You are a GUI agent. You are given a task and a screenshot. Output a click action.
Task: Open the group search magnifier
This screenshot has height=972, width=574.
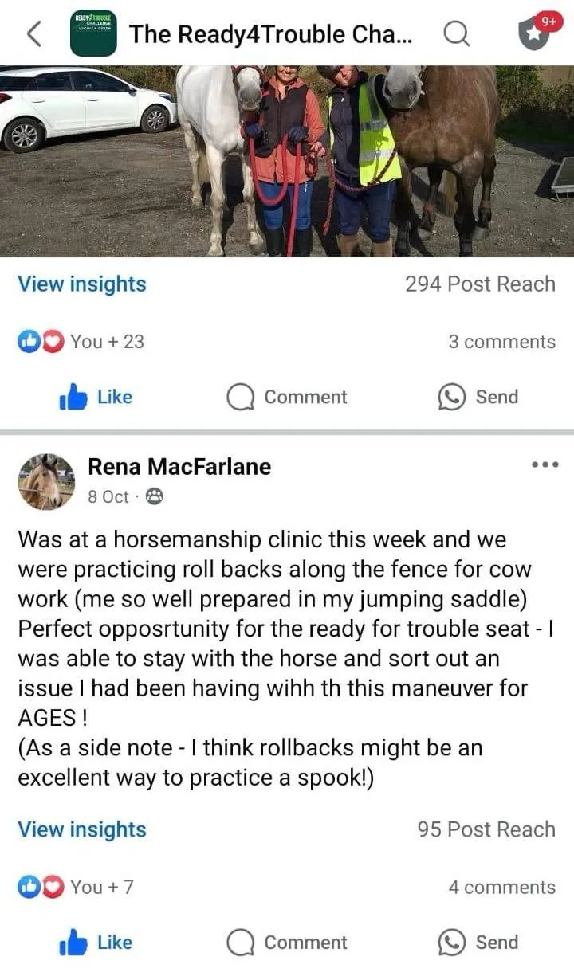(x=456, y=33)
